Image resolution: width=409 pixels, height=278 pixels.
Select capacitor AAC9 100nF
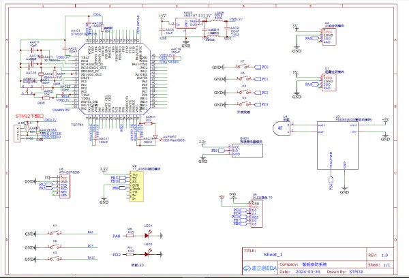(x=226, y=29)
